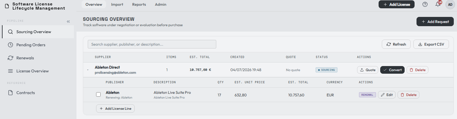
Task: Click the DESCRIPTION column header
Action: pos(165,82)
